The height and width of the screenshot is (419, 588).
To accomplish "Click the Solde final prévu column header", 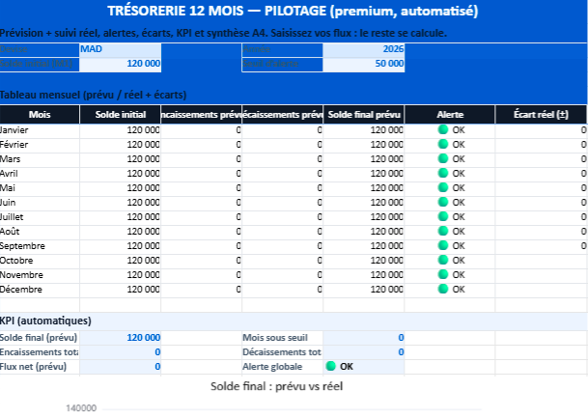I will click(364, 115).
